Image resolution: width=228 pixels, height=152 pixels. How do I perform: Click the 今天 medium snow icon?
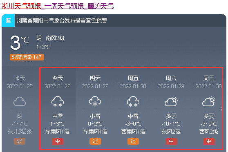[58, 101]
